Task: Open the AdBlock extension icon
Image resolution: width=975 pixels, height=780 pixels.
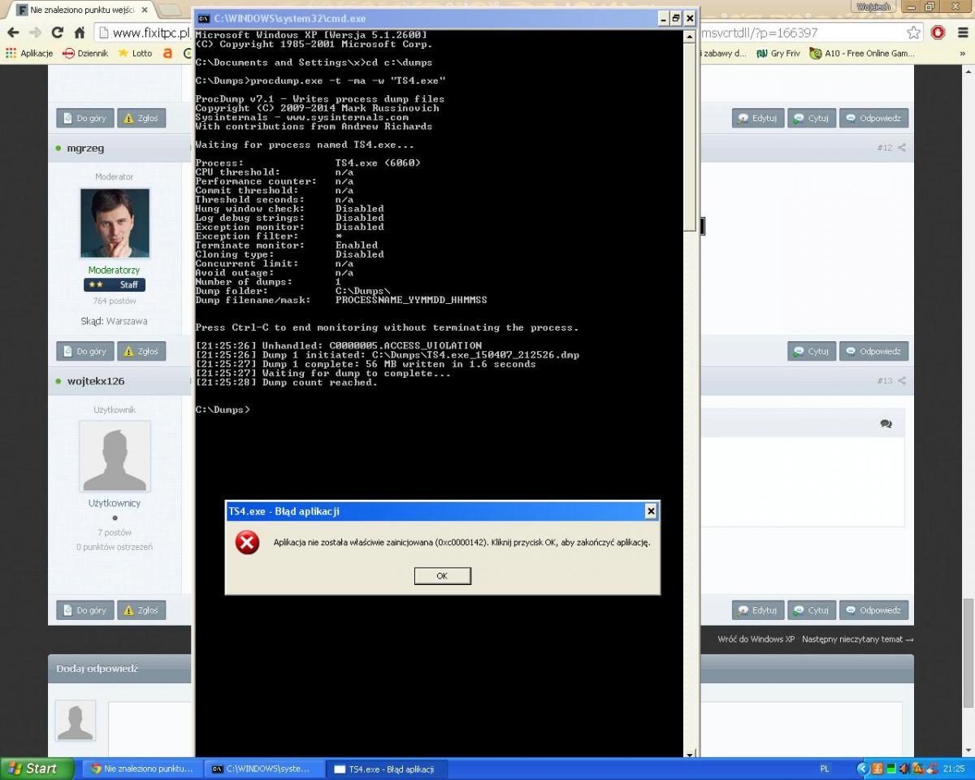Action: click(938, 32)
